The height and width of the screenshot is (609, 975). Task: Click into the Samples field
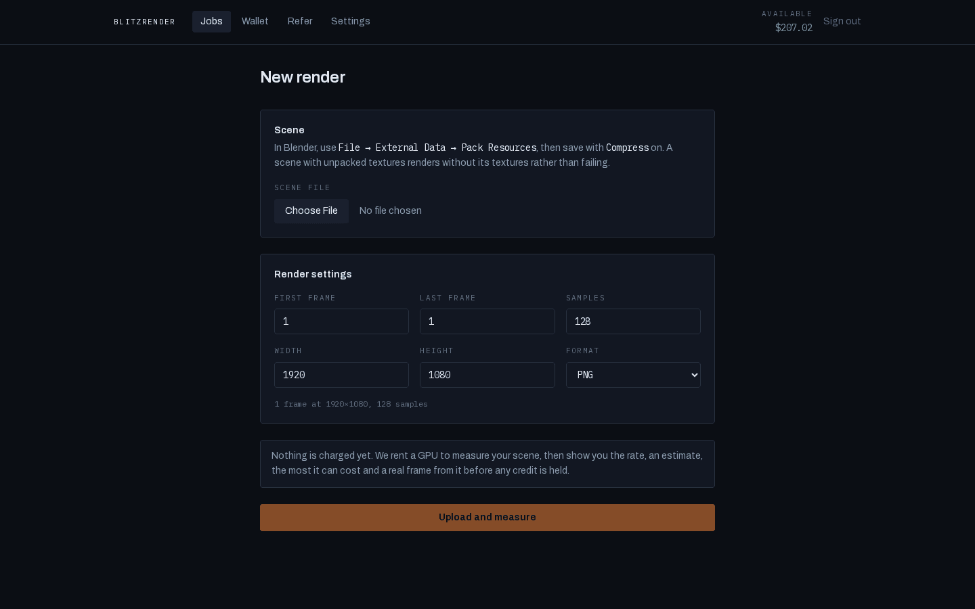click(633, 321)
